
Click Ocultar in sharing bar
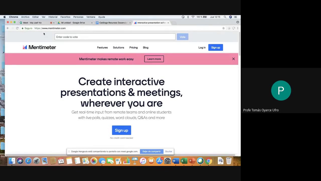click(x=169, y=151)
